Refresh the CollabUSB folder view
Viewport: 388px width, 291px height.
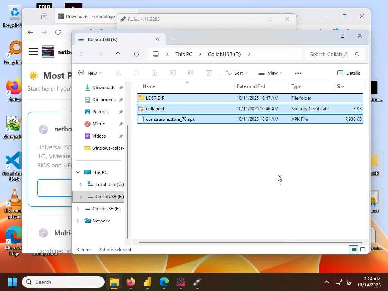[x=136, y=54]
